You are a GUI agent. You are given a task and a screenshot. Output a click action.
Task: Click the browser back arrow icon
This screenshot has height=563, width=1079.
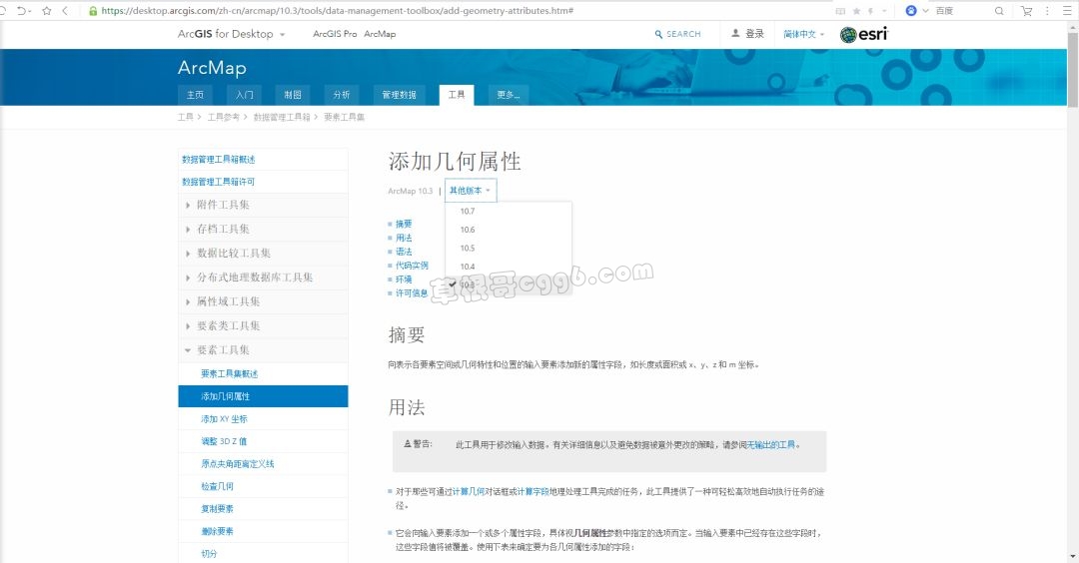pyautogui.click(x=65, y=11)
